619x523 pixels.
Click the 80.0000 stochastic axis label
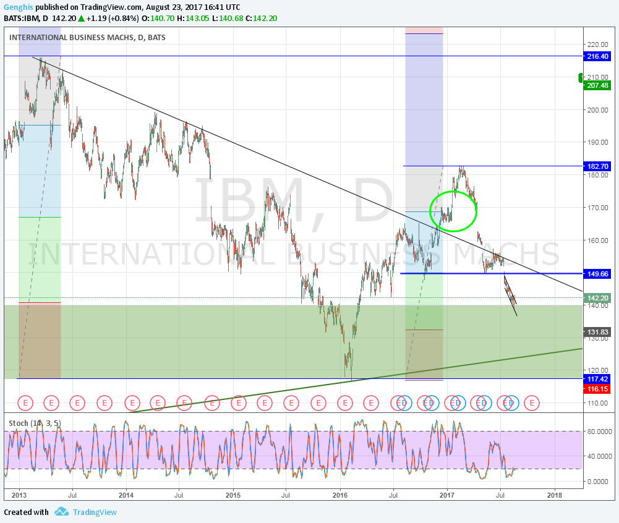tap(600, 432)
